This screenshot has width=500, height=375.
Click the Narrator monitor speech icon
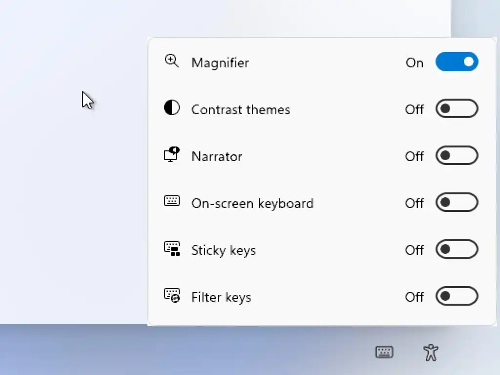171,154
